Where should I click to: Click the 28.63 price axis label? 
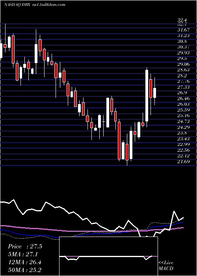184,70
